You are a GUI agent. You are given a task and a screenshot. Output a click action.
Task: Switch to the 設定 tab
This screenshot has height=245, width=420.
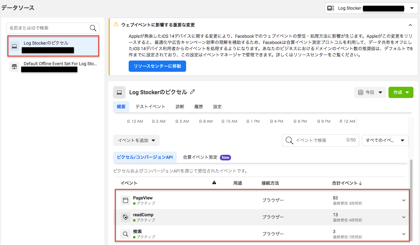[217, 106]
